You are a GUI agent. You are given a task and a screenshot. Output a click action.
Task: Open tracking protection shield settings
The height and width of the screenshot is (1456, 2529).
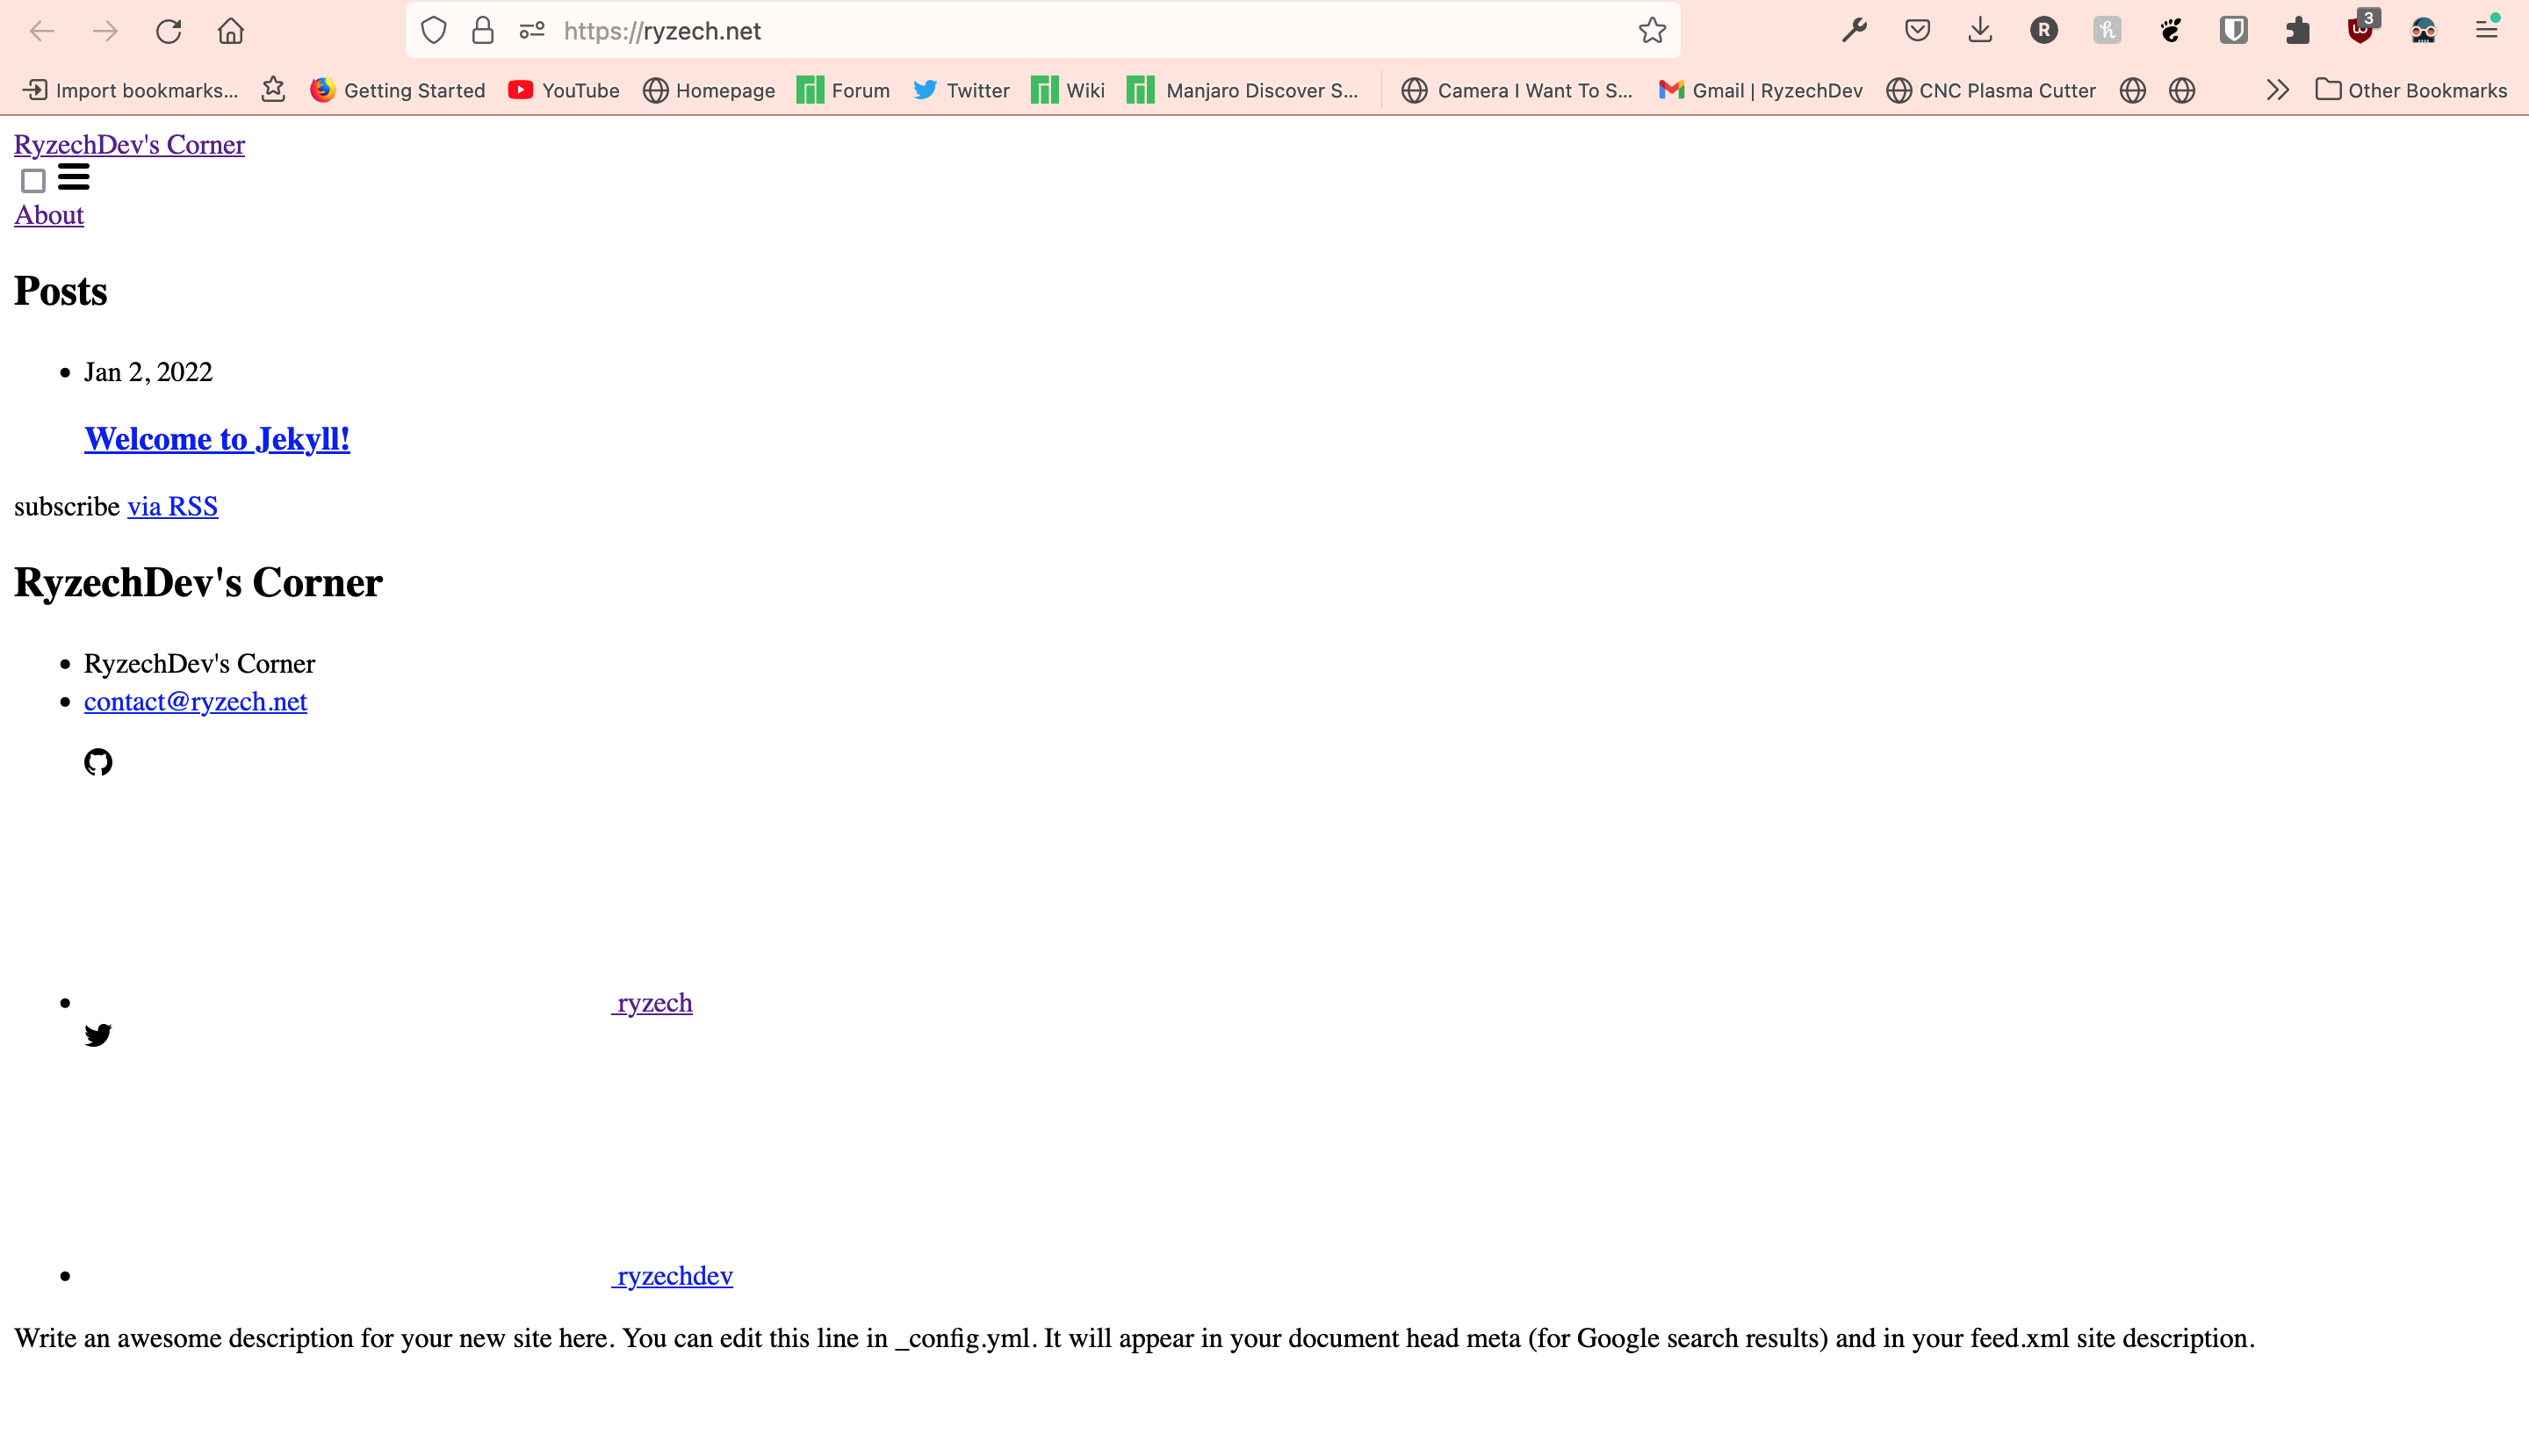pyautogui.click(x=433, y=30)
